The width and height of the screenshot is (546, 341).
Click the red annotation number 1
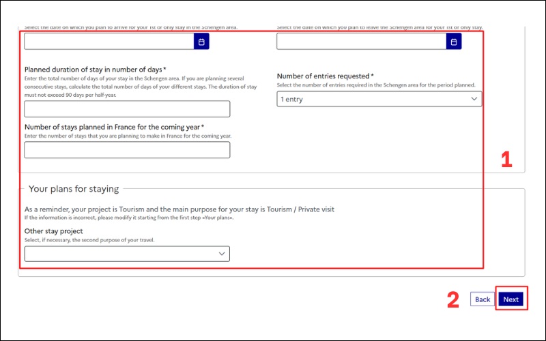(506, 160)
